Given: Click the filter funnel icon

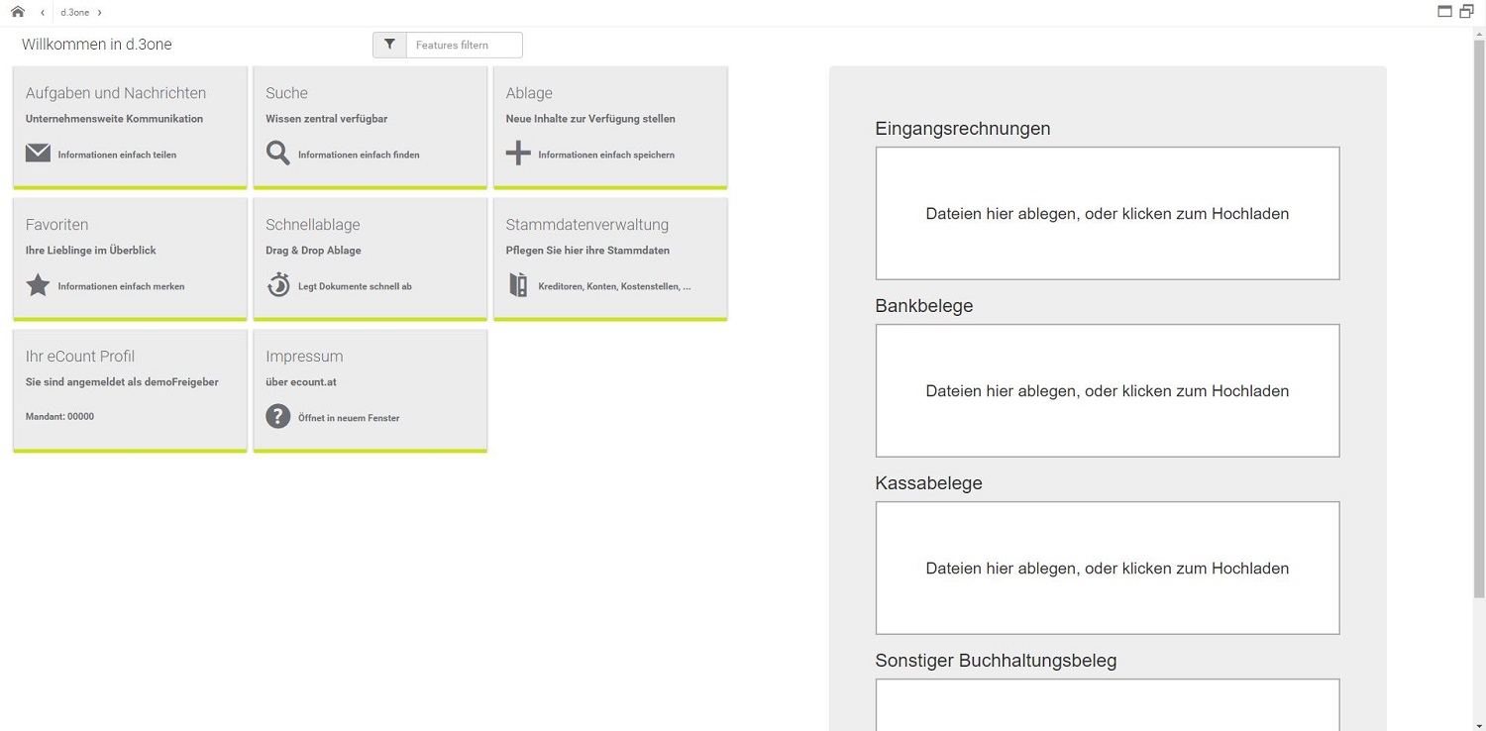Looking at the screenshot, I should pyautogui.click(x=389, y=45).
